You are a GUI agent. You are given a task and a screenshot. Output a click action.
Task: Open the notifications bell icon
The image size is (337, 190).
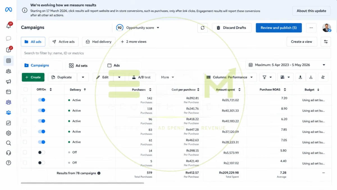[8, 26]
